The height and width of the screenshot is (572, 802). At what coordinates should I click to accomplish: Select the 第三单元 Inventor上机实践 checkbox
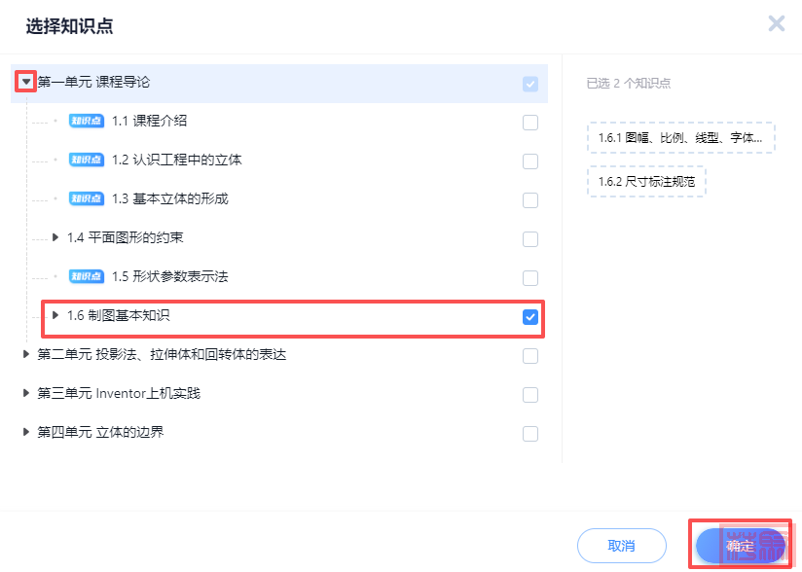(530, 395)
